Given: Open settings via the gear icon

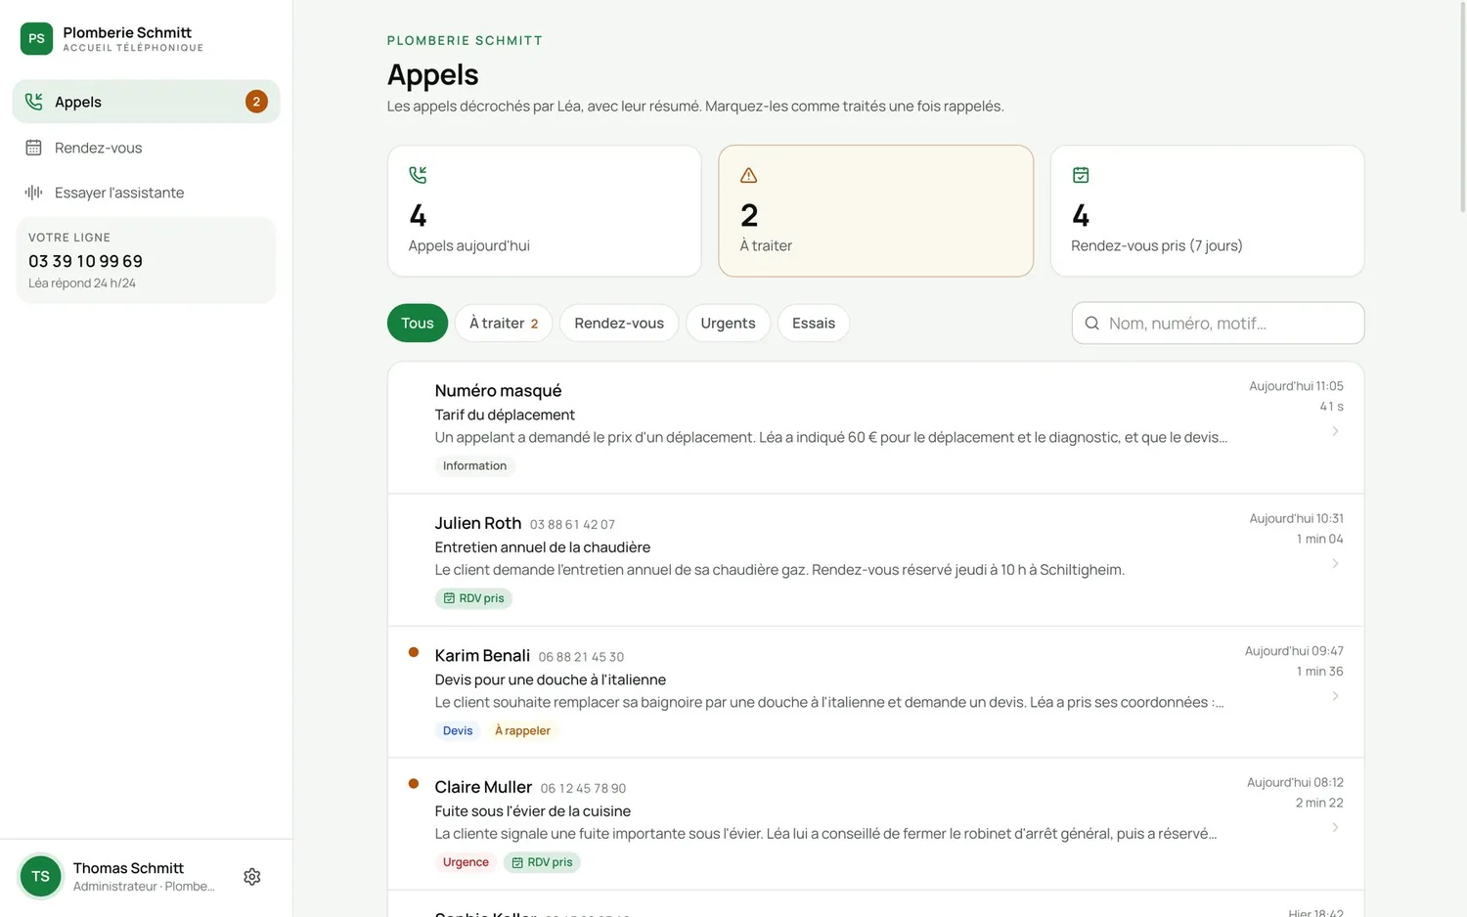Looking at the screenshot, I should [x=252, y=877].
